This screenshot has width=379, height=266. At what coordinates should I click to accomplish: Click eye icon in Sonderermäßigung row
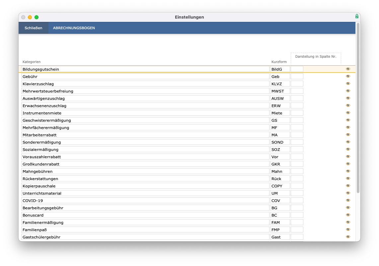tap(348, 142)
